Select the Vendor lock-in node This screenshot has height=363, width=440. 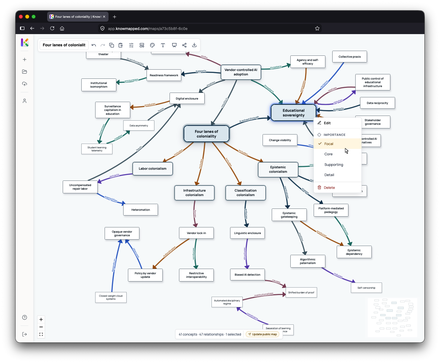197,233
